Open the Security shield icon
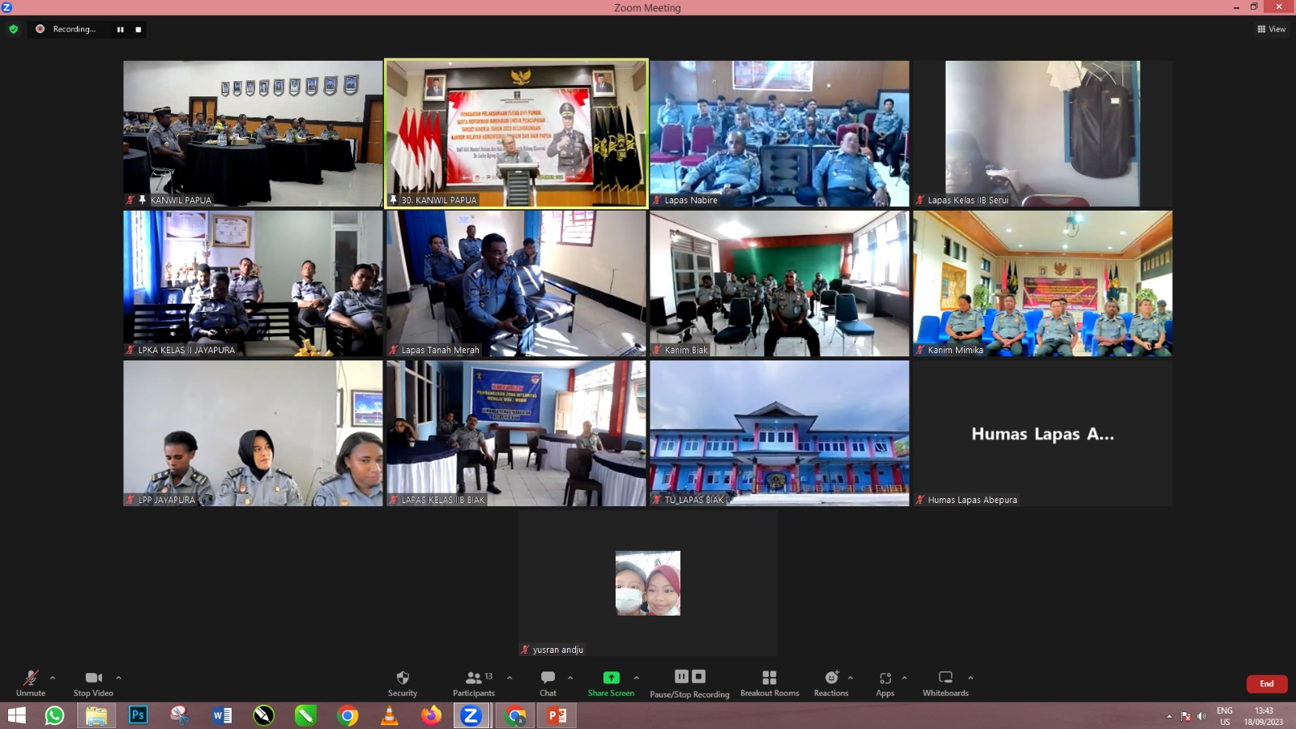Image resolution: width=1296 pixels, height=729 pixels. pyautogui.click(x=403, y=678)
